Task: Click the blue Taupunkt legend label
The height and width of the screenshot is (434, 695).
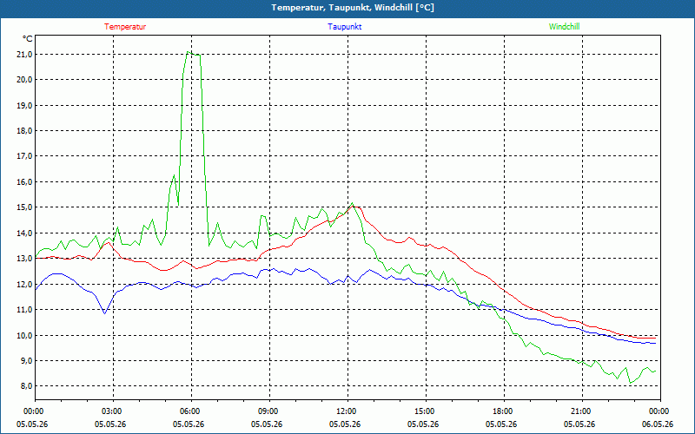Action: point(344,27)
